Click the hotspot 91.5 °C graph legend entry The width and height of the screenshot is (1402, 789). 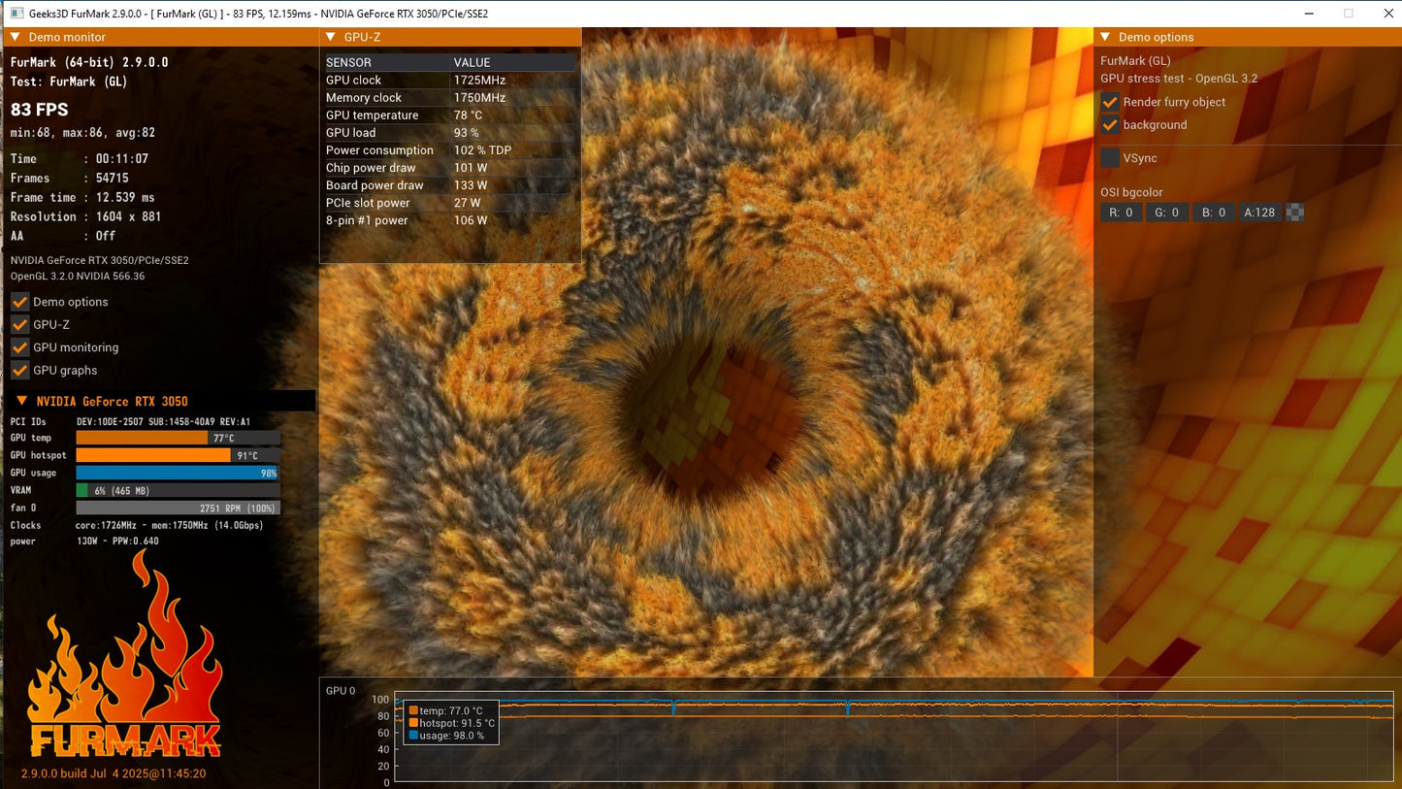pos(451,723)
